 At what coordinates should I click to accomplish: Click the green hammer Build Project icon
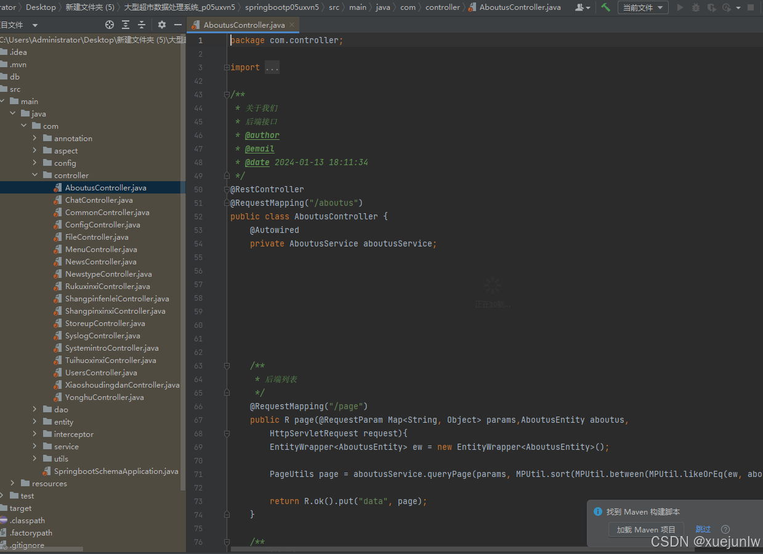coord(606,7)
